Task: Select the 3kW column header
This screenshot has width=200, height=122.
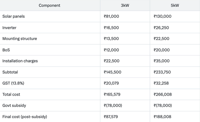Action: (x=125, y=5)
